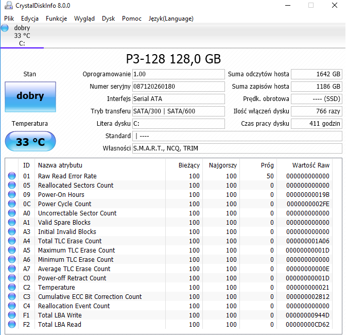
Task: Click the status orb for Total LBA Write
Action: click(12, 315)
